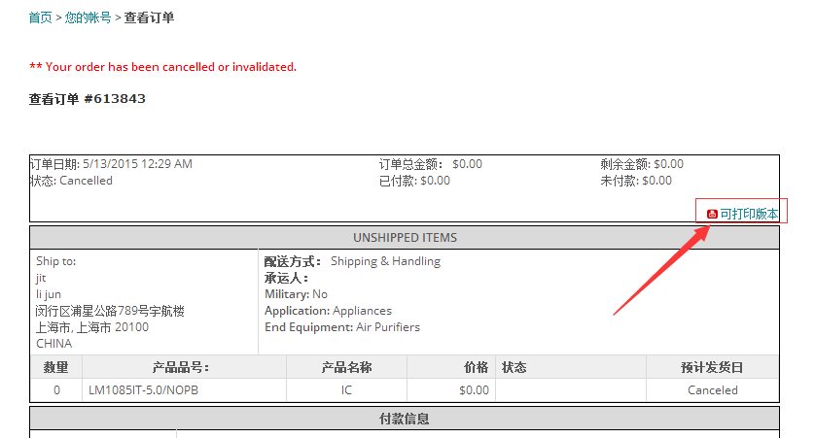Image resolution: width=815 pixels, height=438 pixels.
Task: Click the red printable version icon
Action: point(712,214)
